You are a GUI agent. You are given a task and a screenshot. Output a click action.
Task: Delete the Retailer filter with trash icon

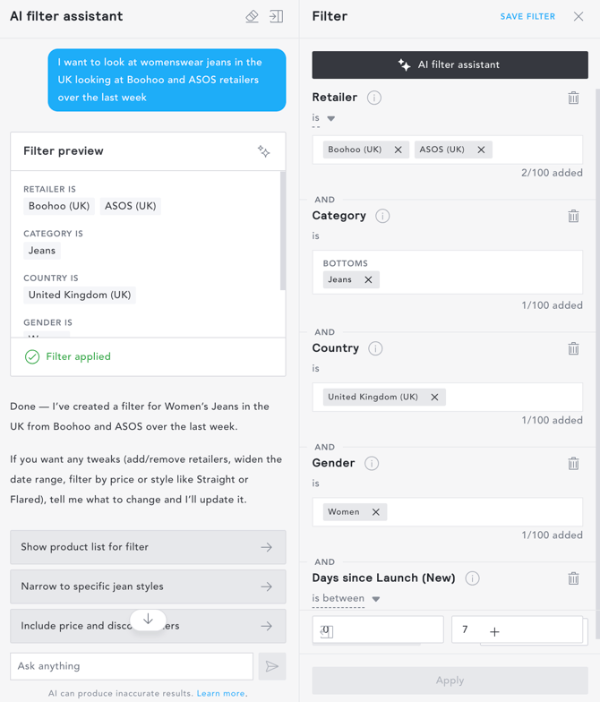point(573,98)
